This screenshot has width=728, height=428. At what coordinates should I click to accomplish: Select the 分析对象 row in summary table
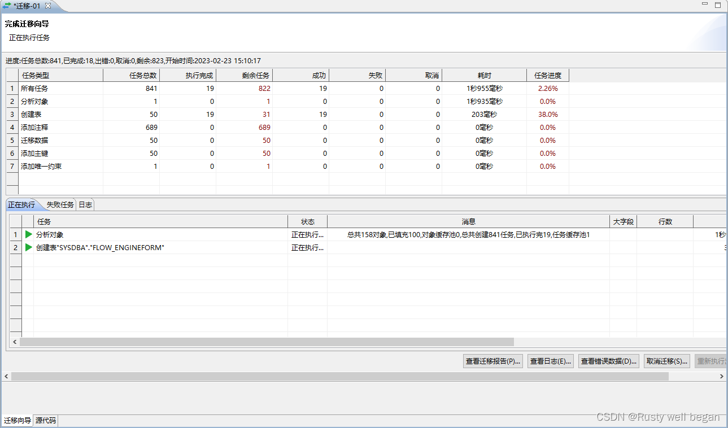[x=287, y=102]
